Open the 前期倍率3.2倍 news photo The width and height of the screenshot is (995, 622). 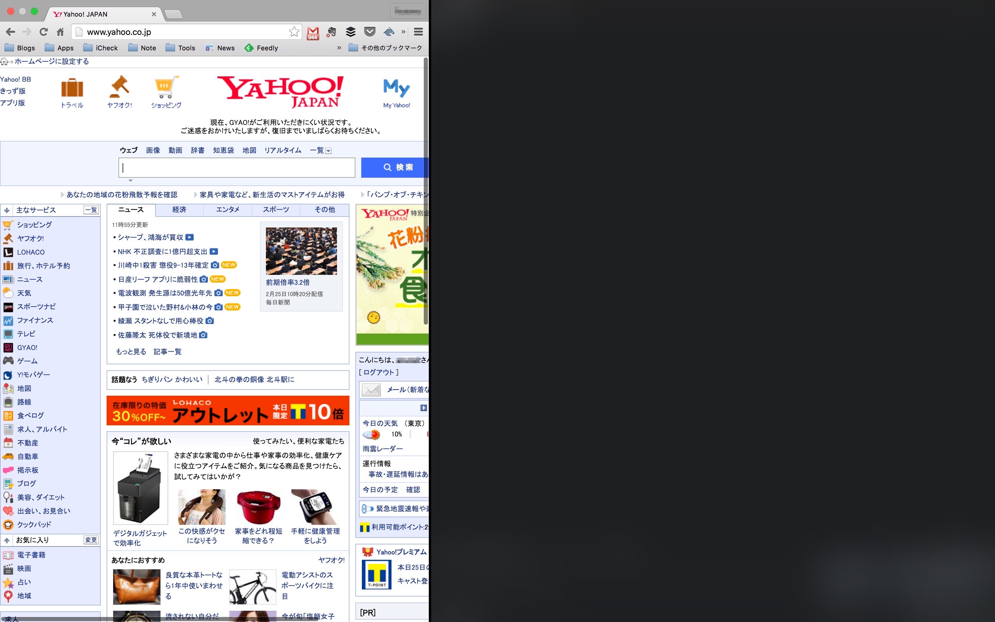click(301, 251)
